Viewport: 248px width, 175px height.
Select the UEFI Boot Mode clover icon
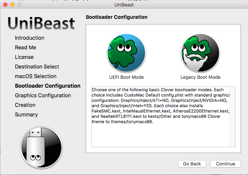(126, 53)
